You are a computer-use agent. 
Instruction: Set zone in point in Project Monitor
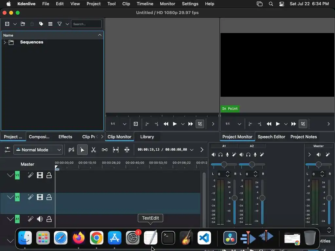(x=250, y=124)
